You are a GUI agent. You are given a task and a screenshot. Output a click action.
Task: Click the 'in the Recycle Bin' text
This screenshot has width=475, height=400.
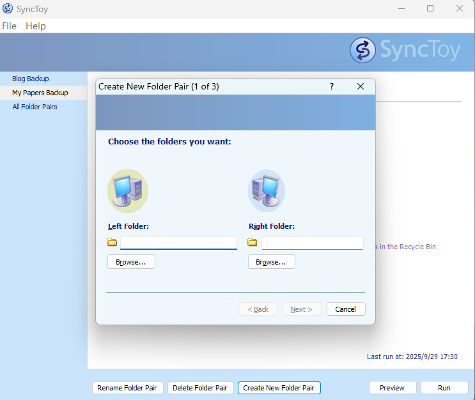(407, 247)
